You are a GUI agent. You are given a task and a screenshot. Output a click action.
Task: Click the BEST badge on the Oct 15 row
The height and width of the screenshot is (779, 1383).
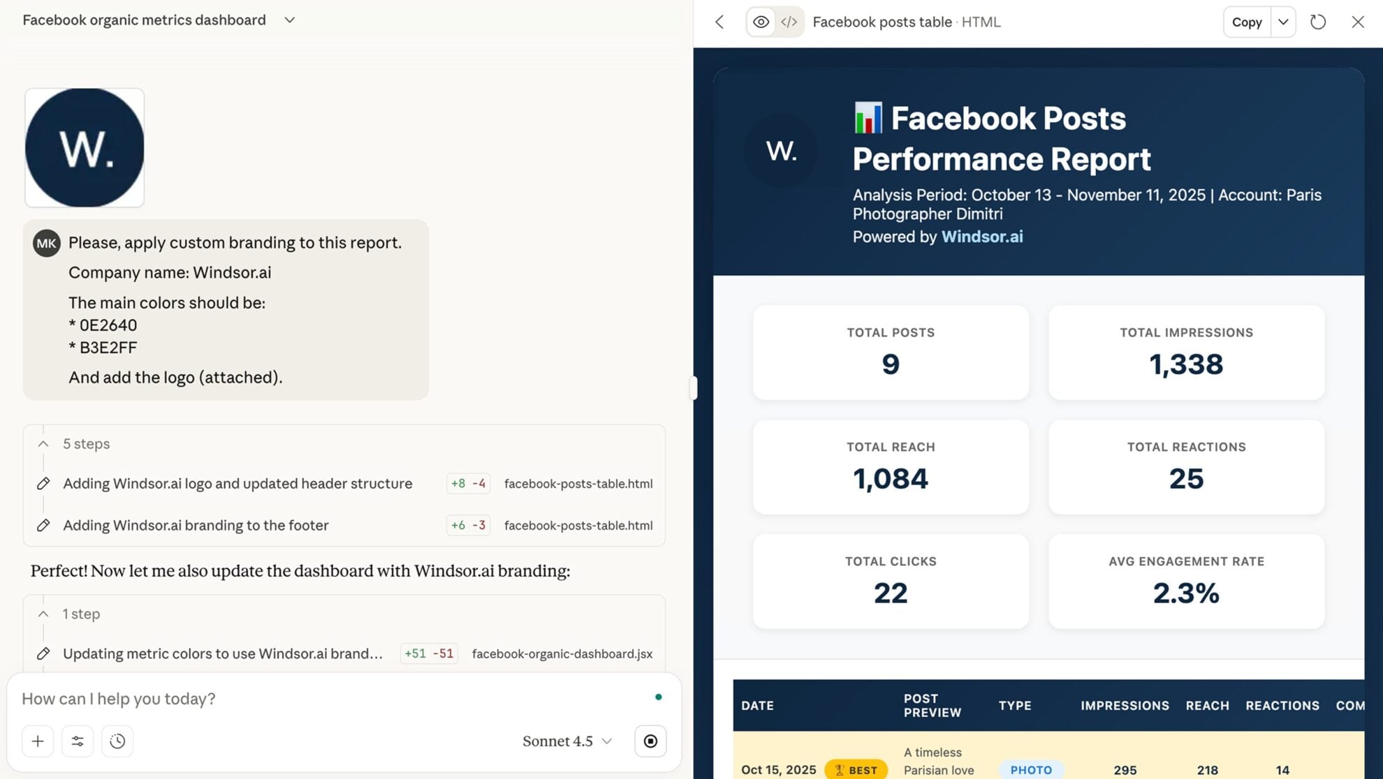point(856,770)
